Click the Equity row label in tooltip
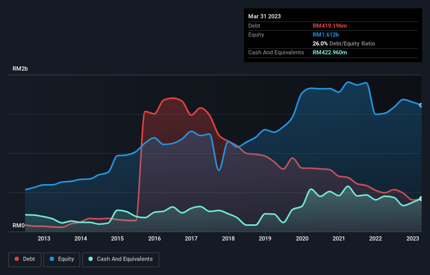Viewport: 430px width, 275px height. (x=256, y=35)
